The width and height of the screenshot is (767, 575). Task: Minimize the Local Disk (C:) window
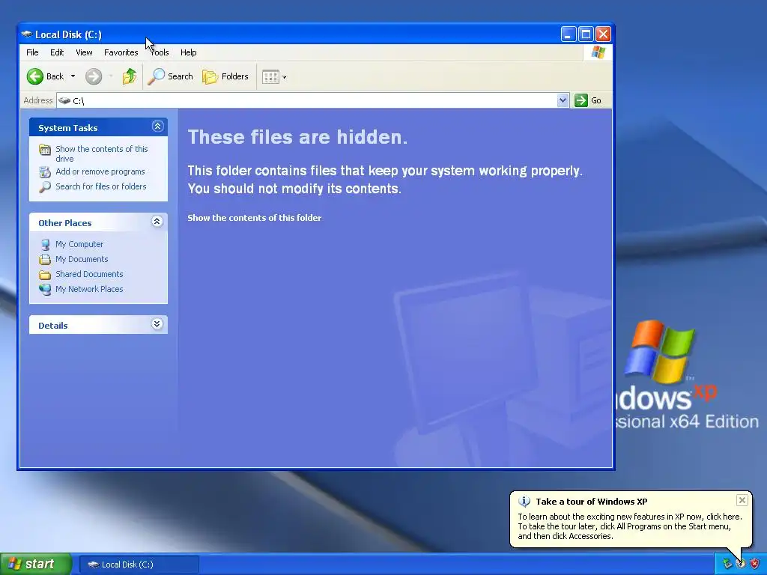point(568,34)
